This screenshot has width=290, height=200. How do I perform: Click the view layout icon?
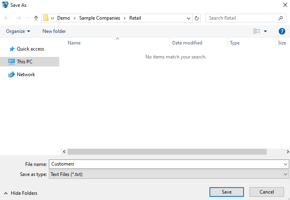click(257, 31)
